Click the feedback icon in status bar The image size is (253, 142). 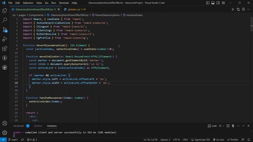click(x=243, y=140)
